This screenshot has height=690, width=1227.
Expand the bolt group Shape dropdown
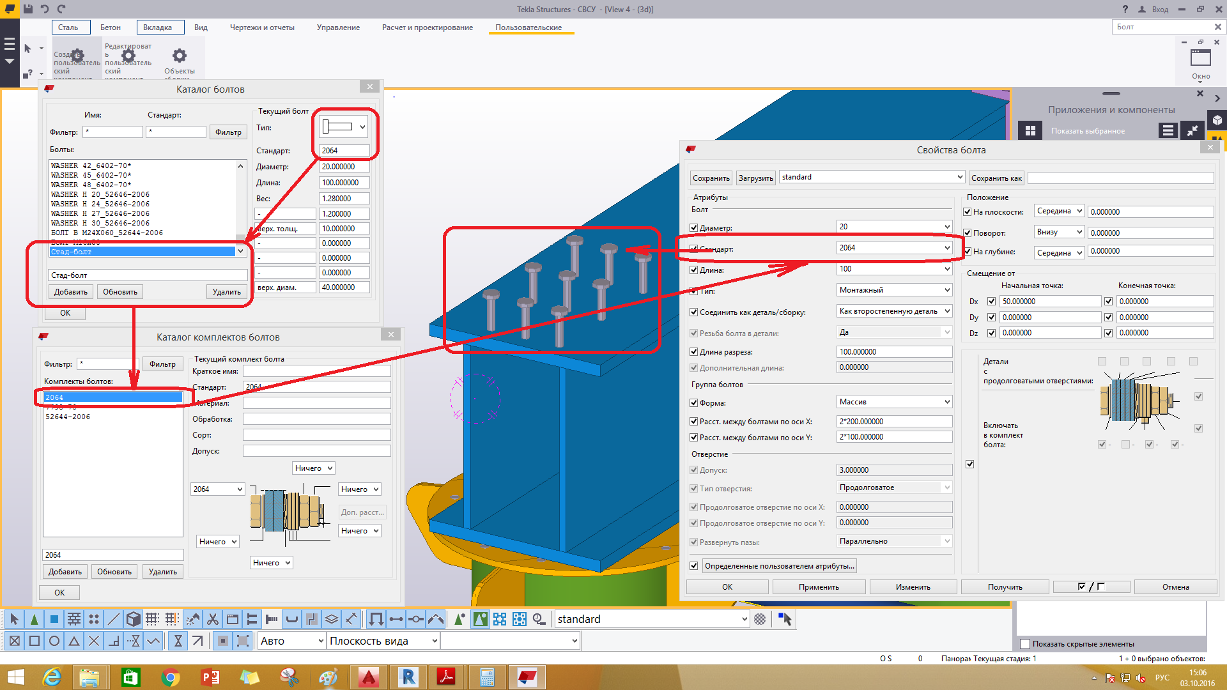(x=947, y=402)
